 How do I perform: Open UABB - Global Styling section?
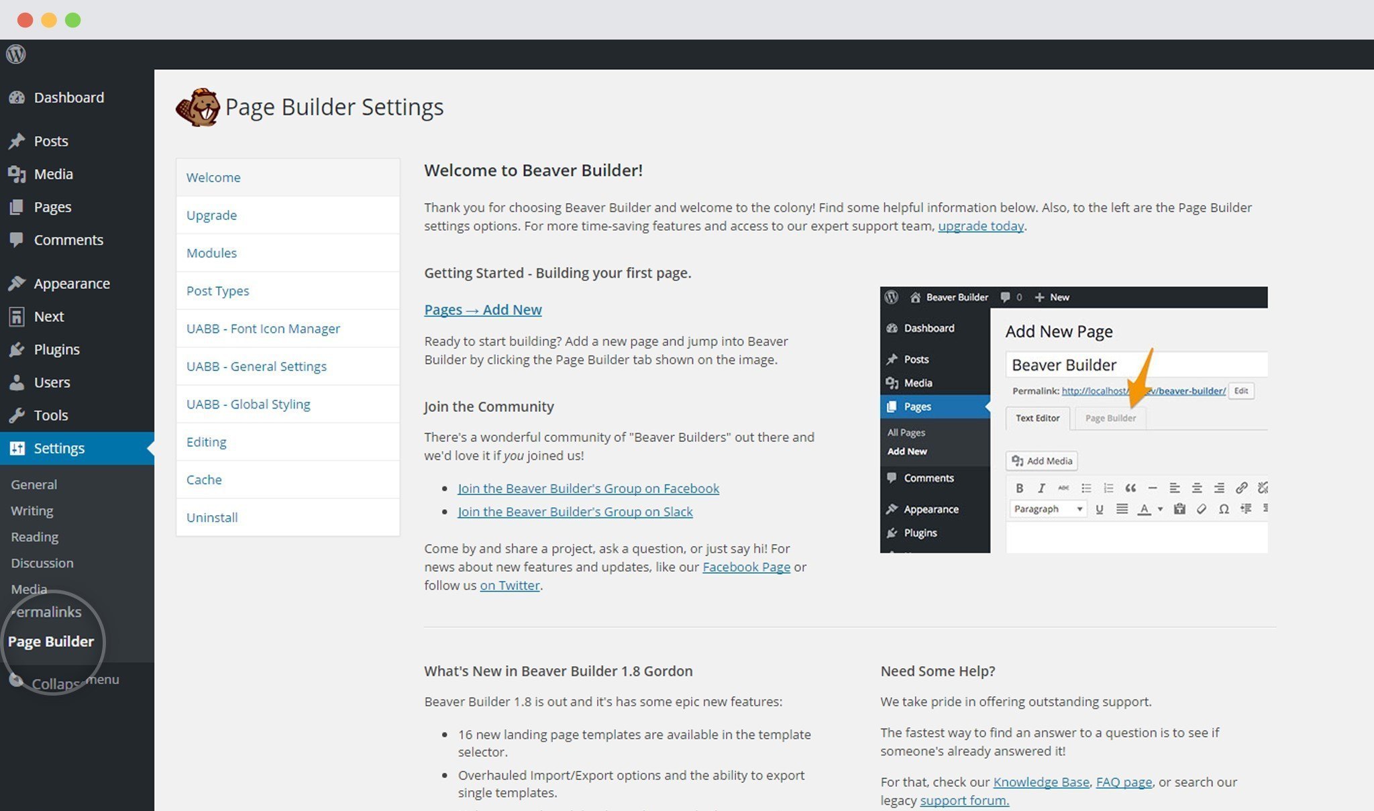[248, 404]
